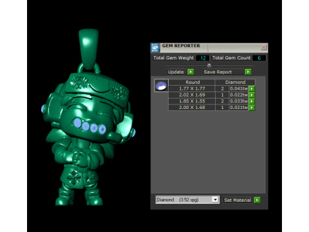Click the Update green arrow button
This screenshot has width=309, height=232.
(191, 72)
